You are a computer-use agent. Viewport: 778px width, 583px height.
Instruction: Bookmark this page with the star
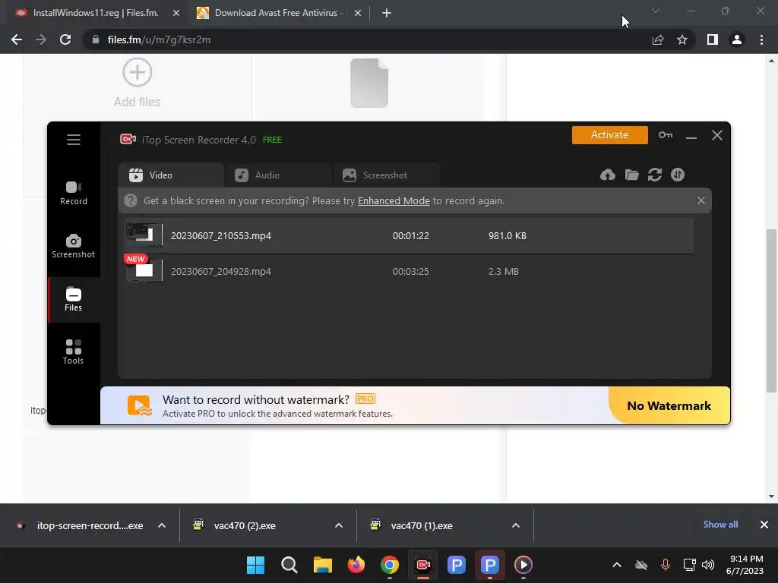point(682,39)
